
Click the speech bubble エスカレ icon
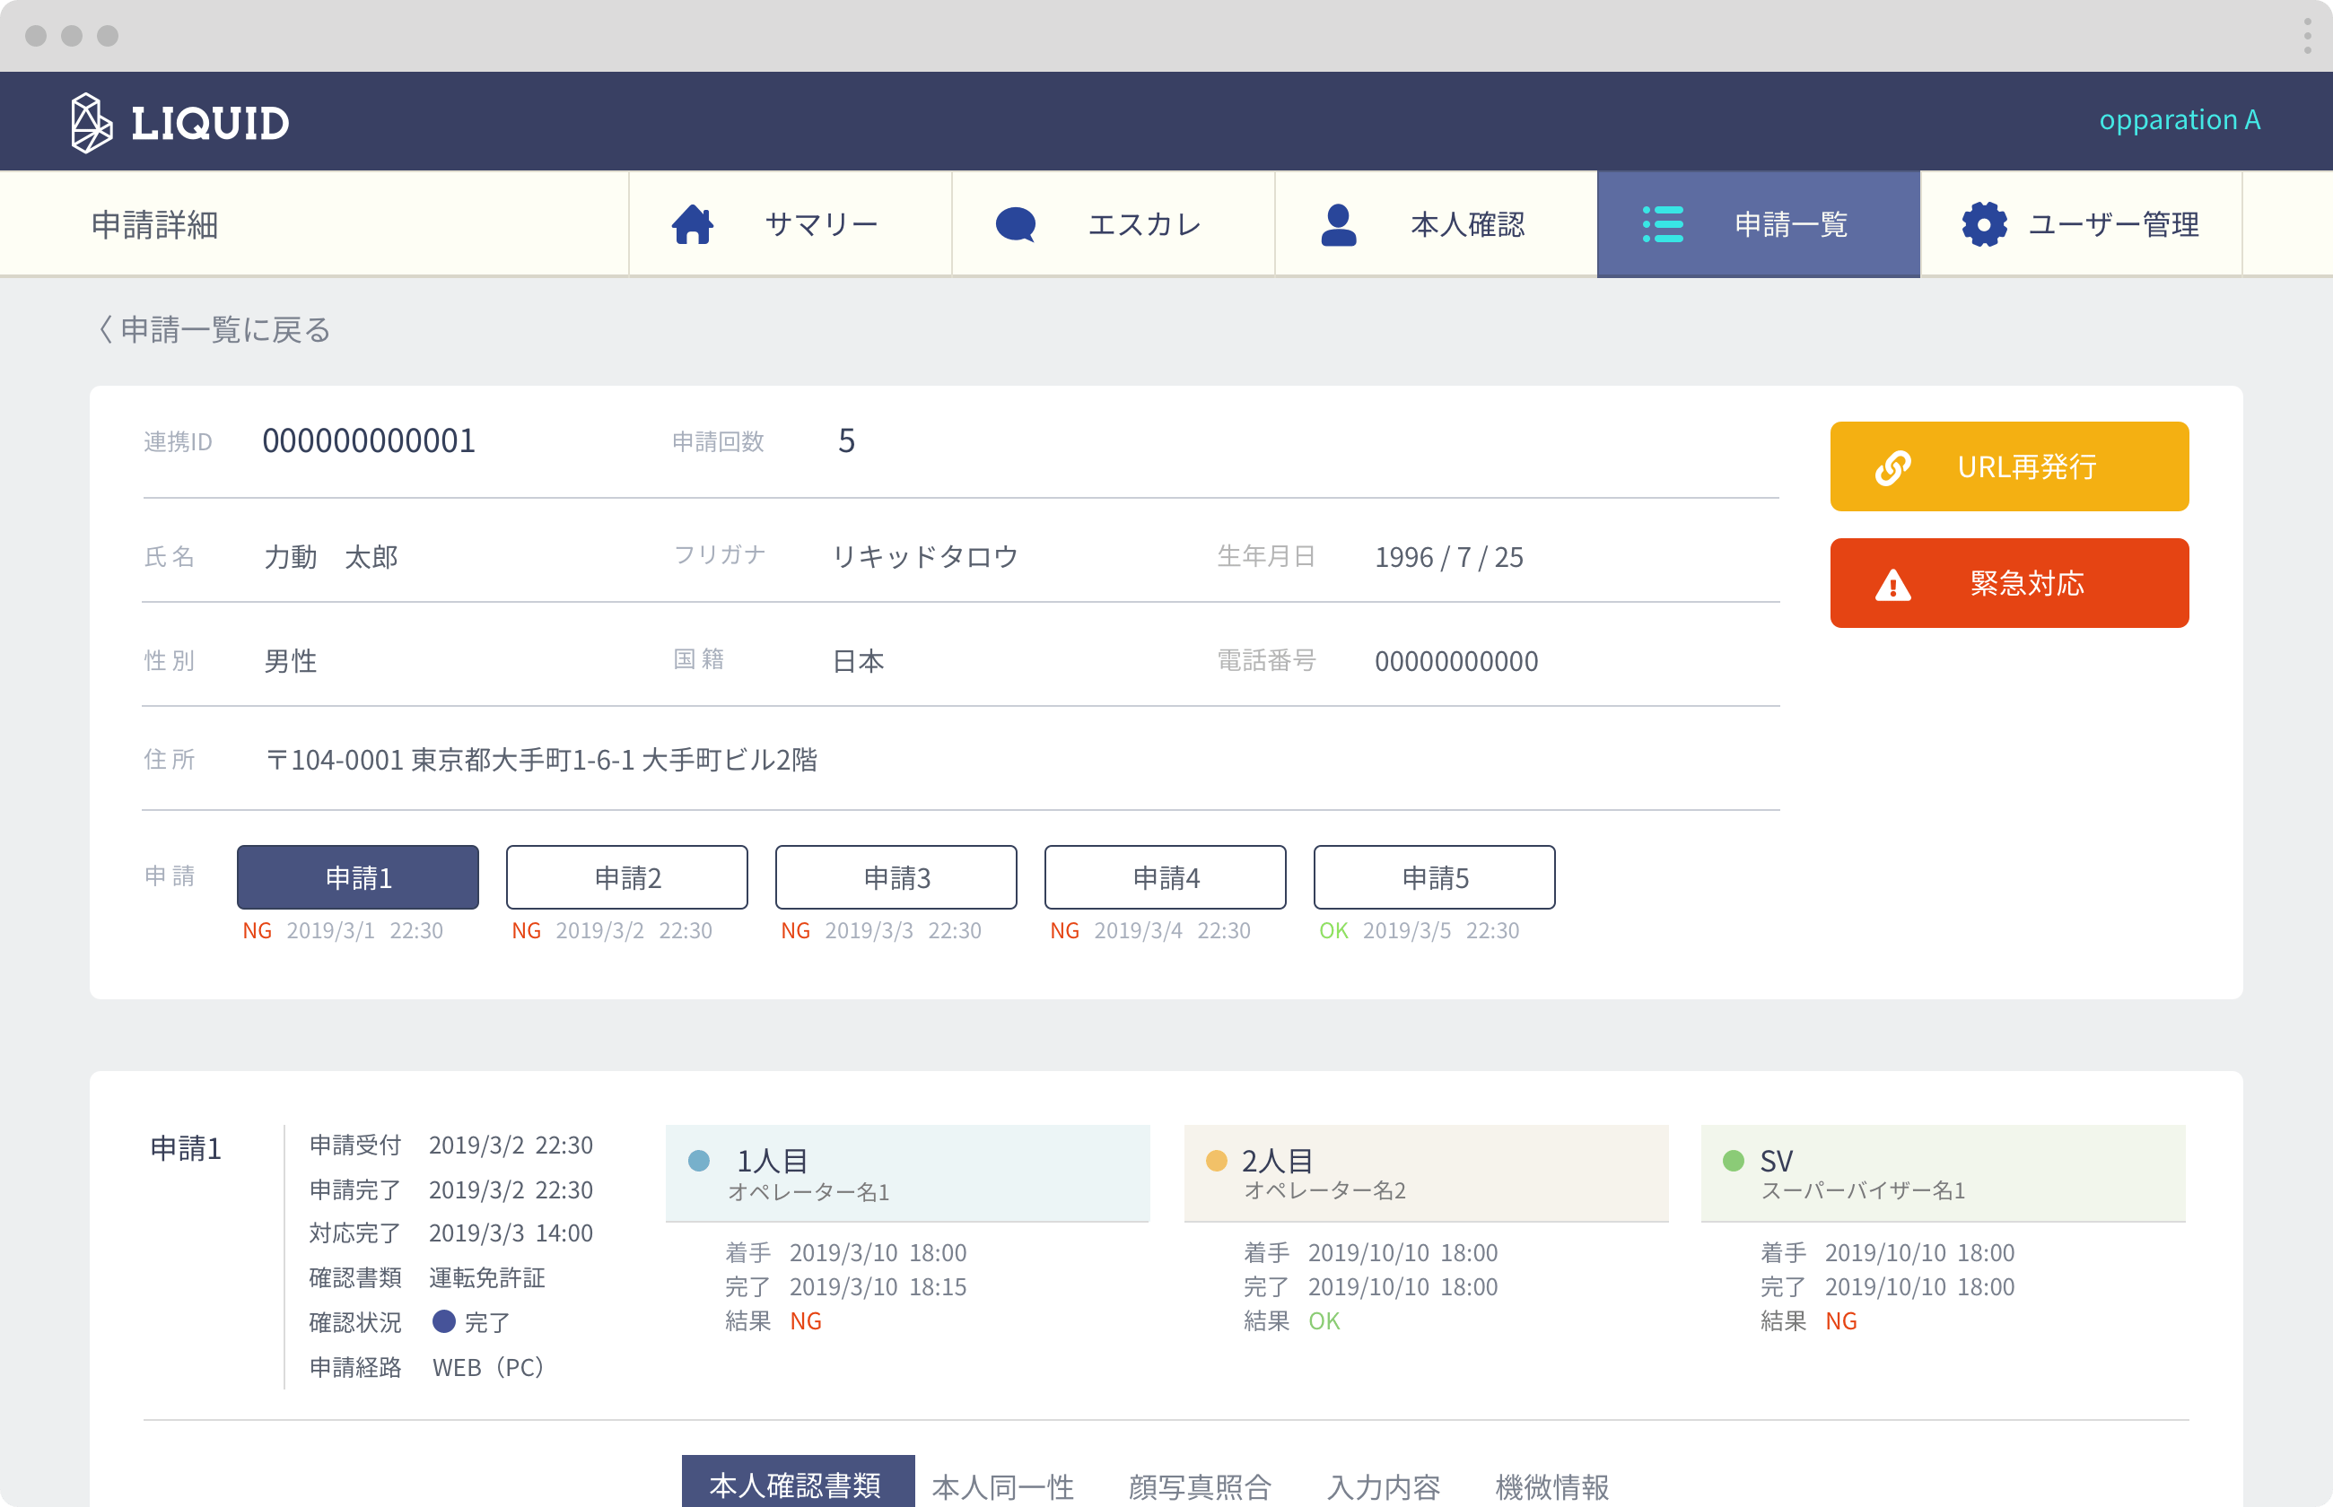(1015, 224)
